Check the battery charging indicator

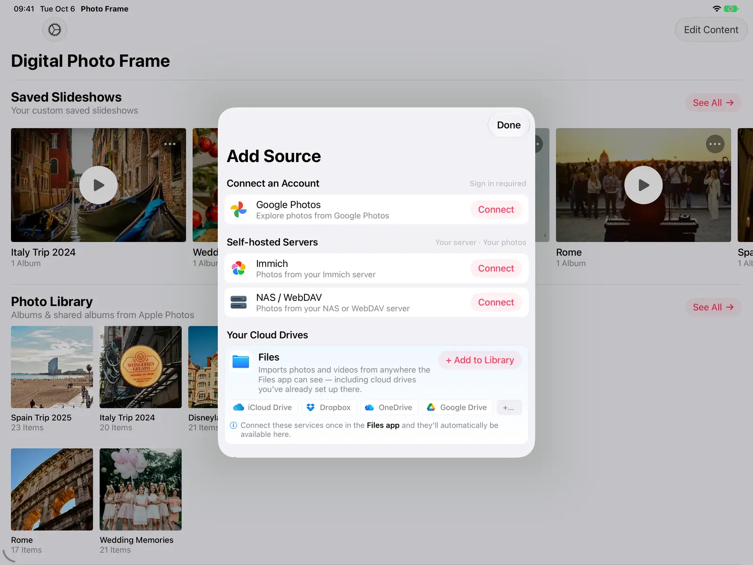tap(731, 9)
